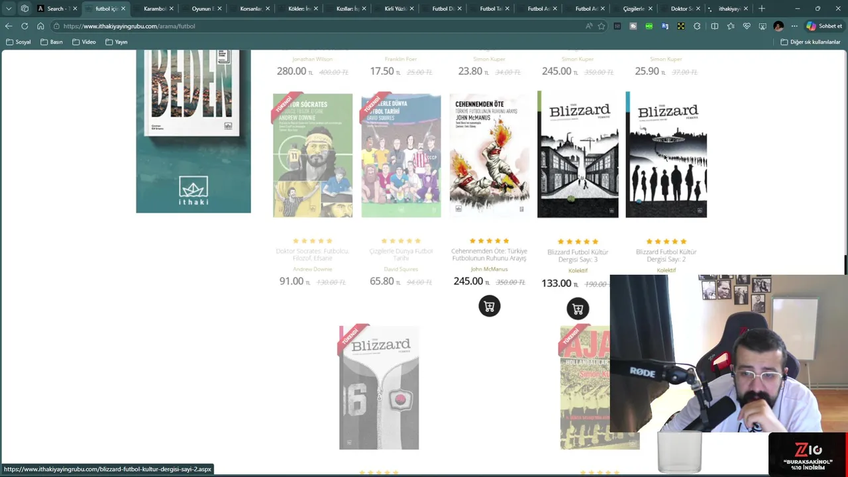Screen dimensions: 848x477
Task: Click the 245.00 TL price of Cehennemden Öte
Action: pyautogui.click(x=472, y=281)
